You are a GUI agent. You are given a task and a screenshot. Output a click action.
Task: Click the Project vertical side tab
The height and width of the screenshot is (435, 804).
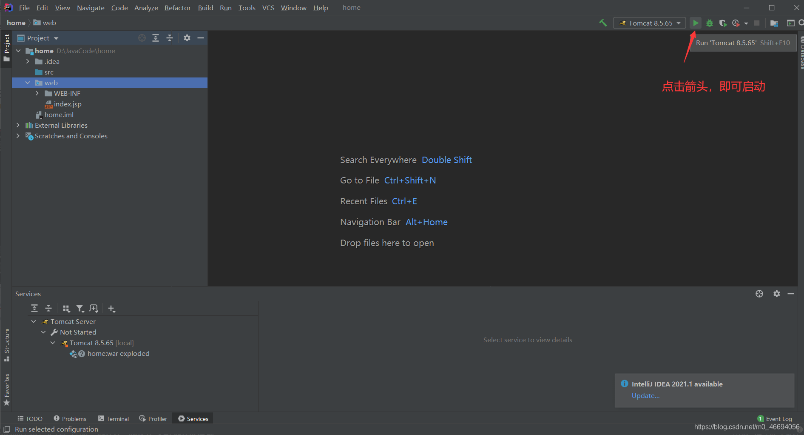point(6,48)
